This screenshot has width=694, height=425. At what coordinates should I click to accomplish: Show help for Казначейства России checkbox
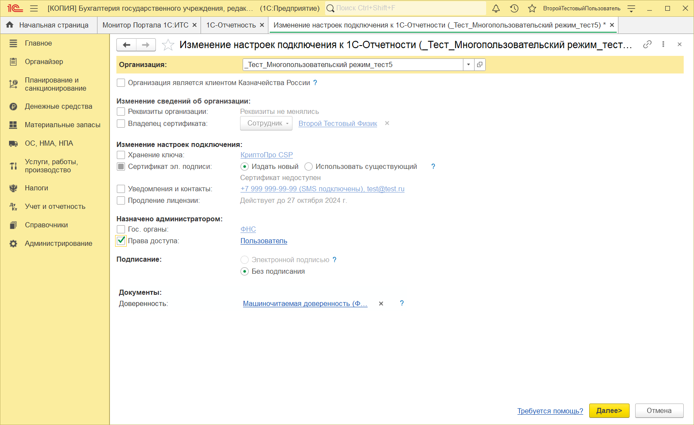click(315, 83)
